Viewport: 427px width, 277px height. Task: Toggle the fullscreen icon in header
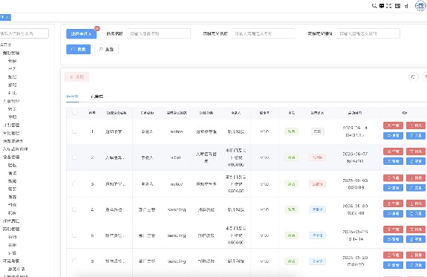click(x=389, y=6)
